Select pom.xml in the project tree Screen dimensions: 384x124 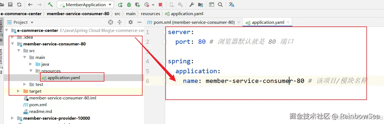point(38,105)
